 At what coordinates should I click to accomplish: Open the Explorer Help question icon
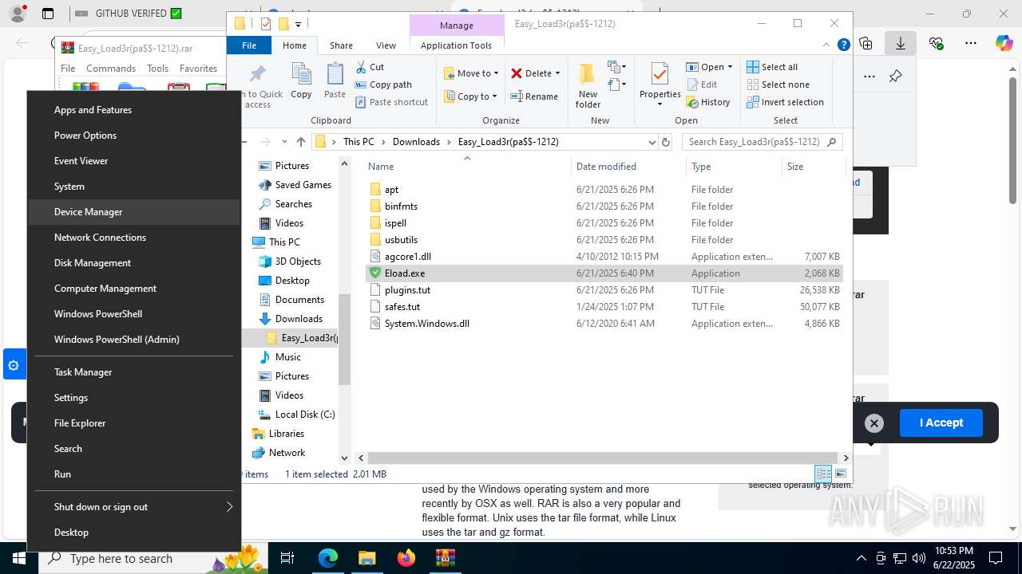pos(843,45)
